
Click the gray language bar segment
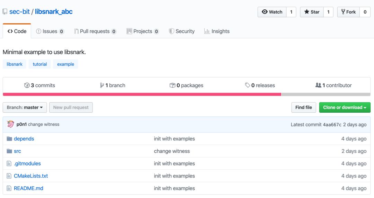point(326,94)
